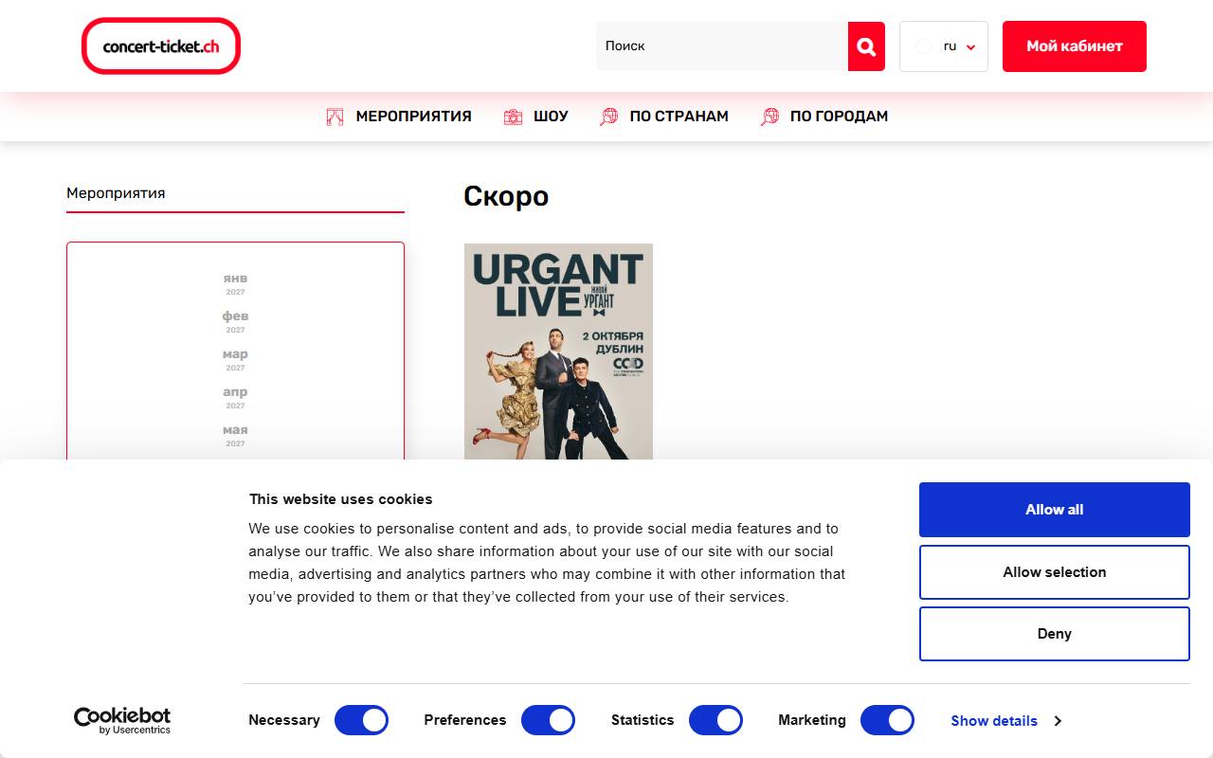Open Мой кабинет account button
1213x758 pixels.
click(1075, 46)
